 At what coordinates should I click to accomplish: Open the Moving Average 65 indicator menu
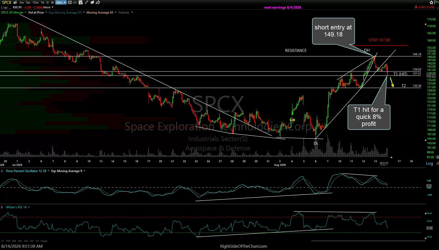(x=101, y=13)
